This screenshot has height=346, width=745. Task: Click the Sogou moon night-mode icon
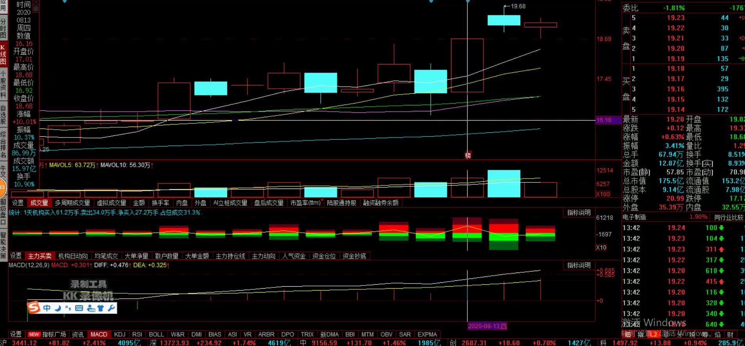pyautogui.click(x=58, y=308)
